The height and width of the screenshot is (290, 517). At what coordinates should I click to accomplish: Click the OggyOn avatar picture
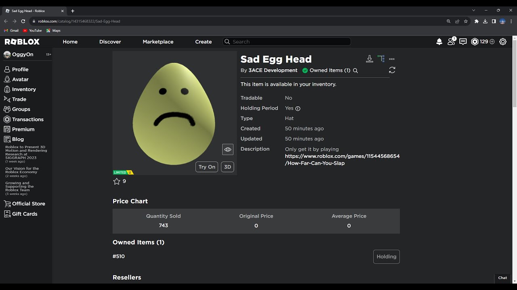pos(7,54)
